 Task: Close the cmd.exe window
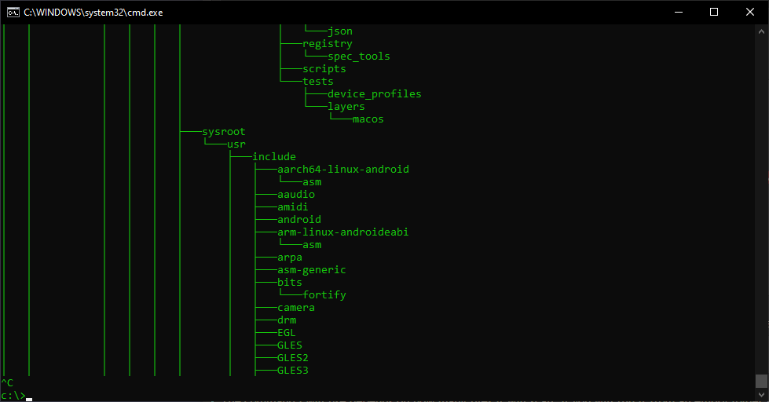tap(750, 13)
